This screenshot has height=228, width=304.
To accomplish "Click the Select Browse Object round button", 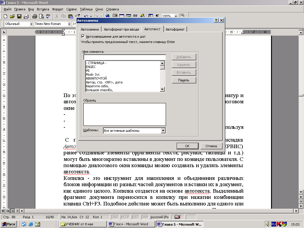I will click(301, 202).
